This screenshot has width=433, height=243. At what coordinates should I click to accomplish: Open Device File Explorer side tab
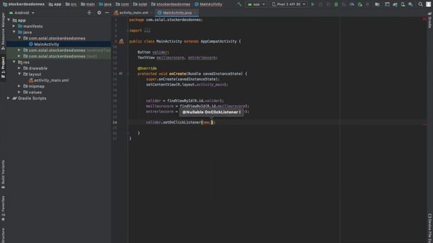(430, 228)
